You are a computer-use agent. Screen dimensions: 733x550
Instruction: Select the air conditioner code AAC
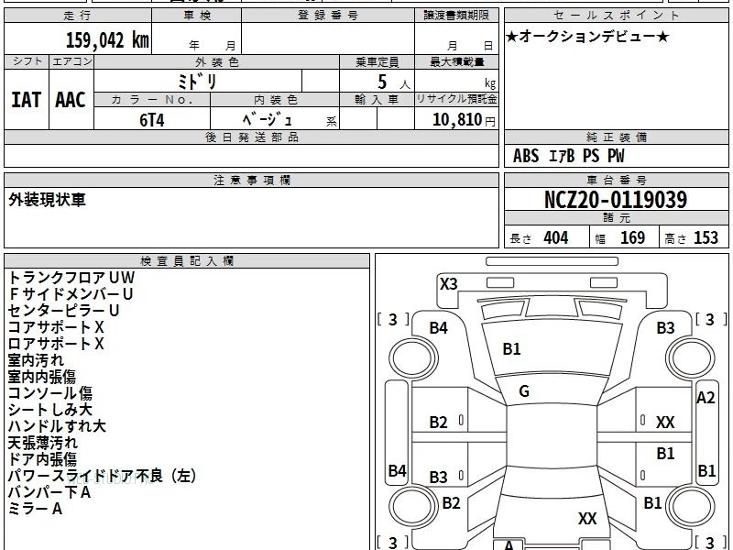pos(71,100)
